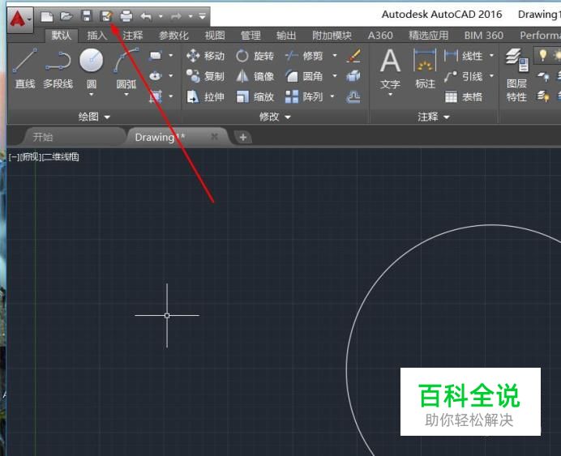Open the BIM 360 ribbon tab
The width and height of the screenshot is (561, 456).
(483, 36)
